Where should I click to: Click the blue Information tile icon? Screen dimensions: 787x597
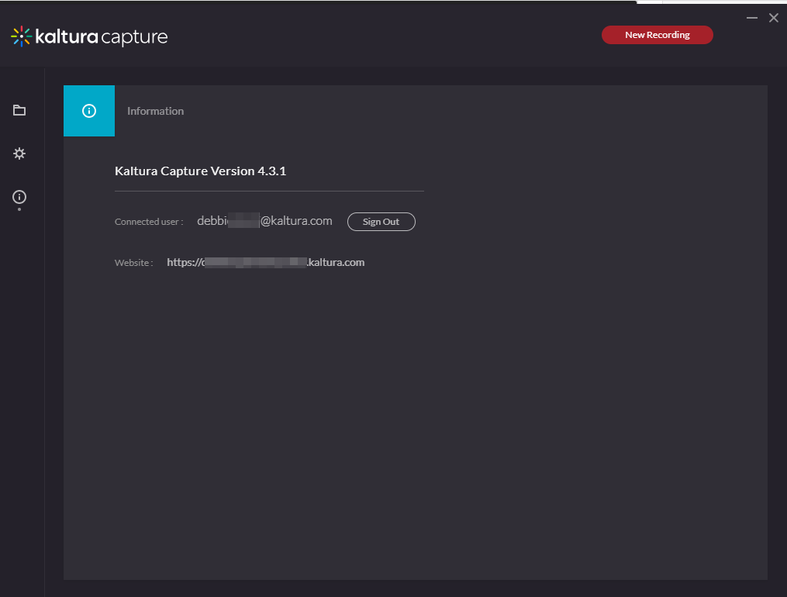coord(89,111)
